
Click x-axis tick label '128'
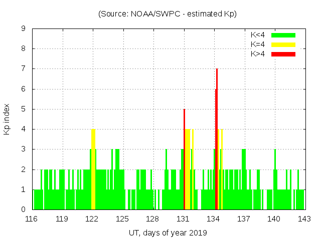click(x=152, y=218)
